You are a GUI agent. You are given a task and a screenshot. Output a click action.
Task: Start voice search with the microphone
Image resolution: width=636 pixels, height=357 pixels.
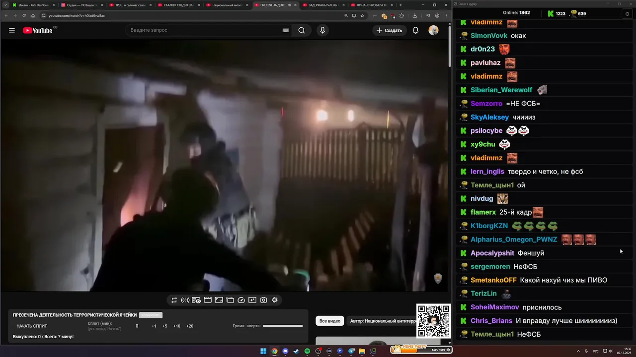(x=322, y=30)
